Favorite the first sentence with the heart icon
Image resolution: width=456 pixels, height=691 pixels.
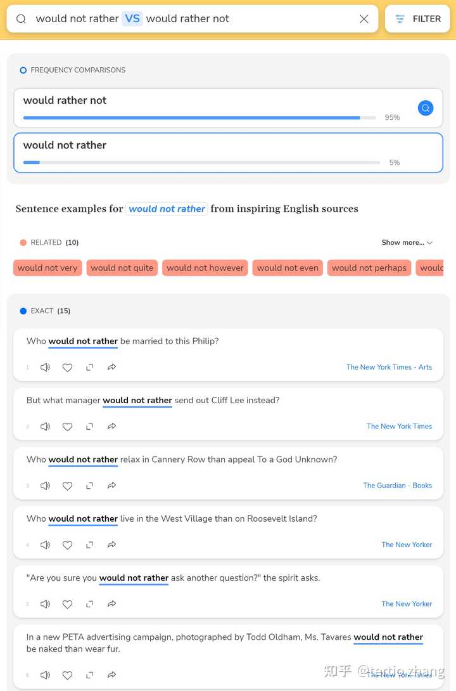click(x=67, y=367)
